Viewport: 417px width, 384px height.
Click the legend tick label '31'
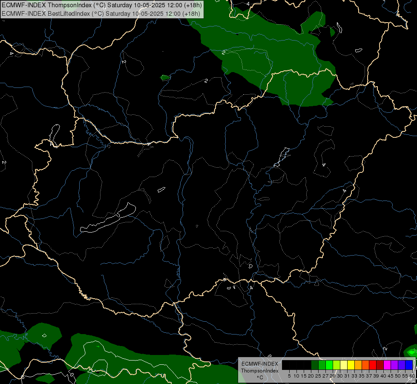[347, 376]
